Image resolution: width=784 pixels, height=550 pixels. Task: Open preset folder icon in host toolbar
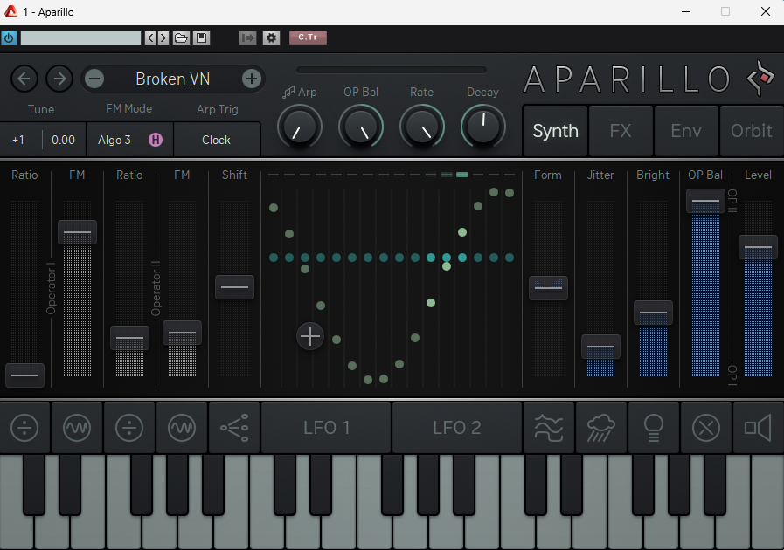pyautogui.click(x=181, y=38)
